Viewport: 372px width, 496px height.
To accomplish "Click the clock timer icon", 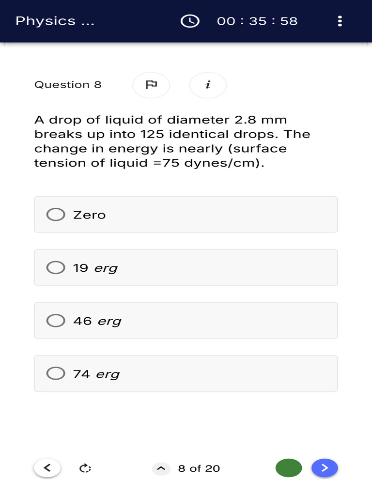I will tap(190, 21).
